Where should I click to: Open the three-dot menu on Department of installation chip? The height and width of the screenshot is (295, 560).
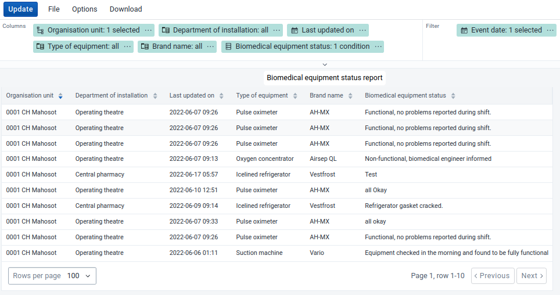277,30
